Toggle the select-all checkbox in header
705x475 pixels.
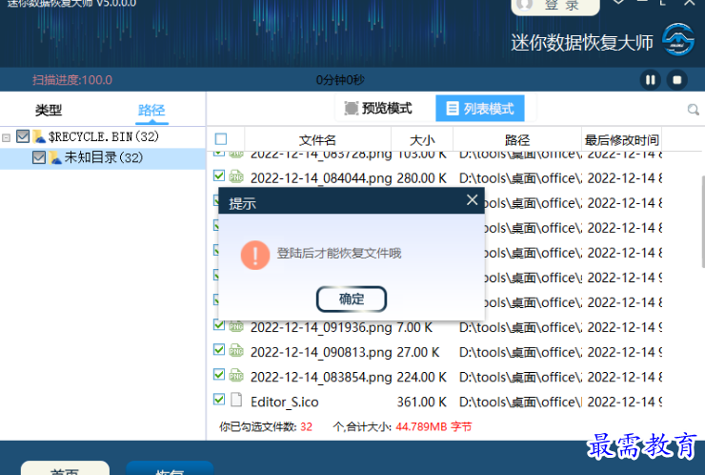point(221,139)
